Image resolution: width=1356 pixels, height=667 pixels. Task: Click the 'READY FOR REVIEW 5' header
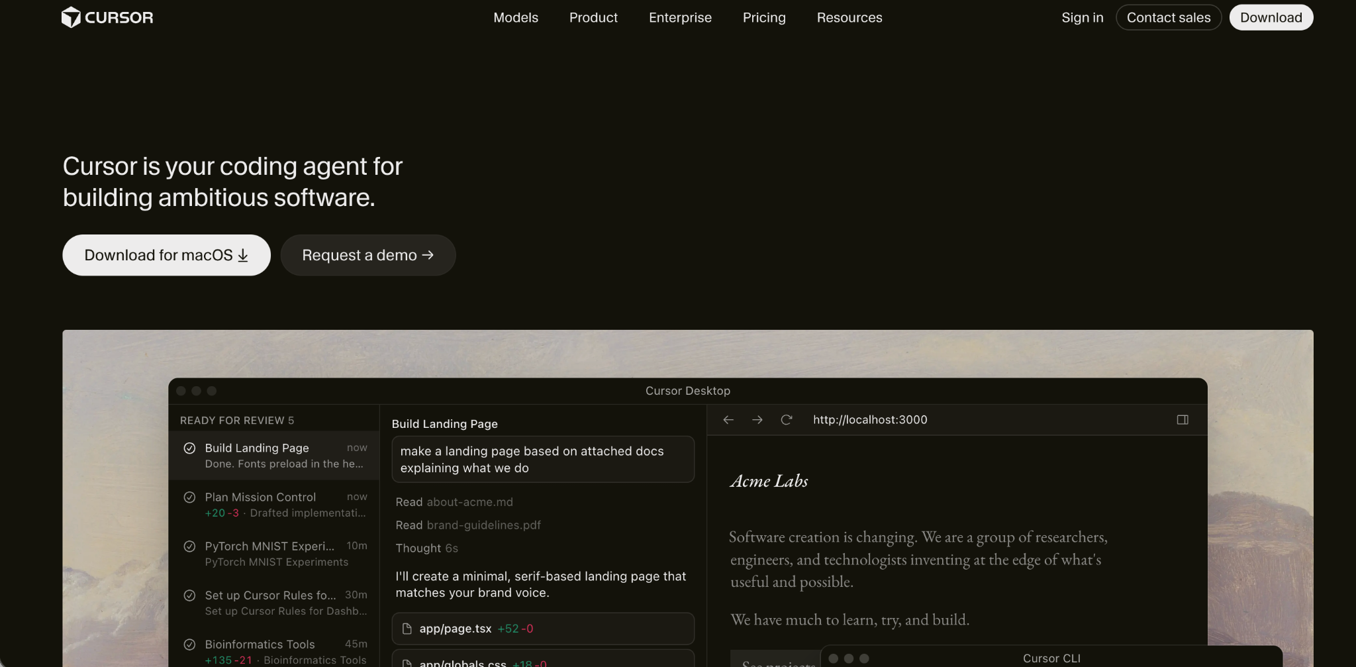pos(237,421)
